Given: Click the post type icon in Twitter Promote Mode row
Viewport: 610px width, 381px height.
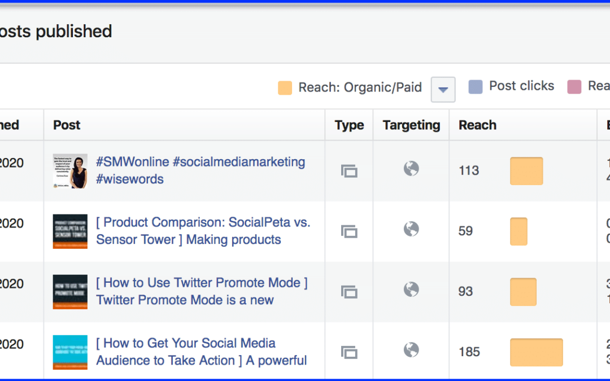Looking at the screenshot, I should click(x=349, y=292).
